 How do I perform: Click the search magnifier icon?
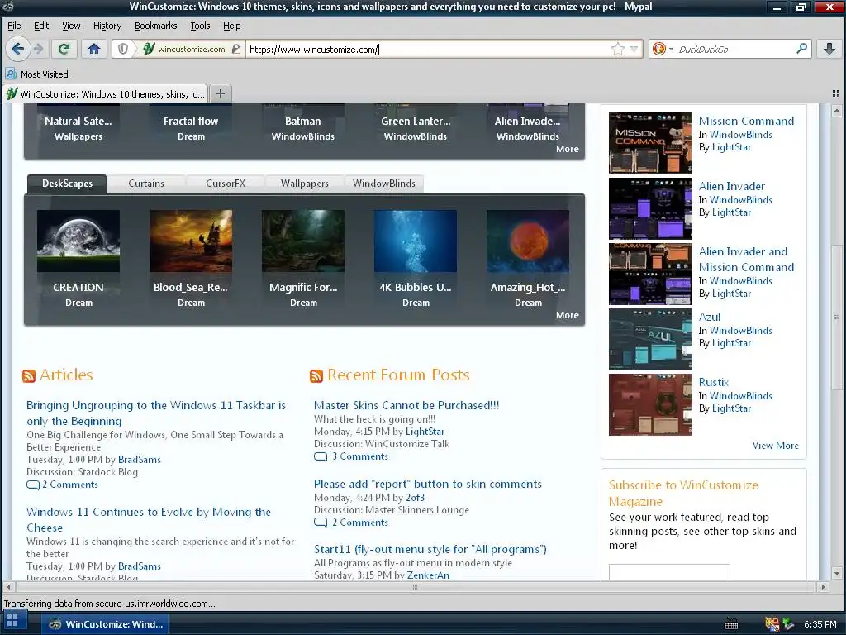801,49
